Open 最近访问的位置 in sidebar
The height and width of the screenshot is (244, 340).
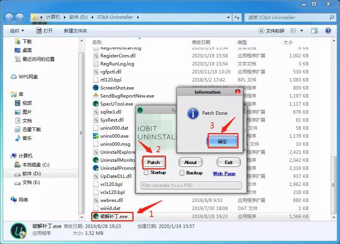point(34,59)
